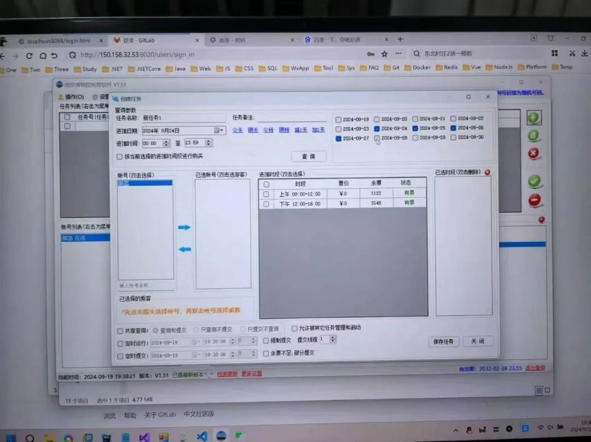Click the left blue arrow to remove account
This screenshot has width=591, height=442.
(185, 249)
